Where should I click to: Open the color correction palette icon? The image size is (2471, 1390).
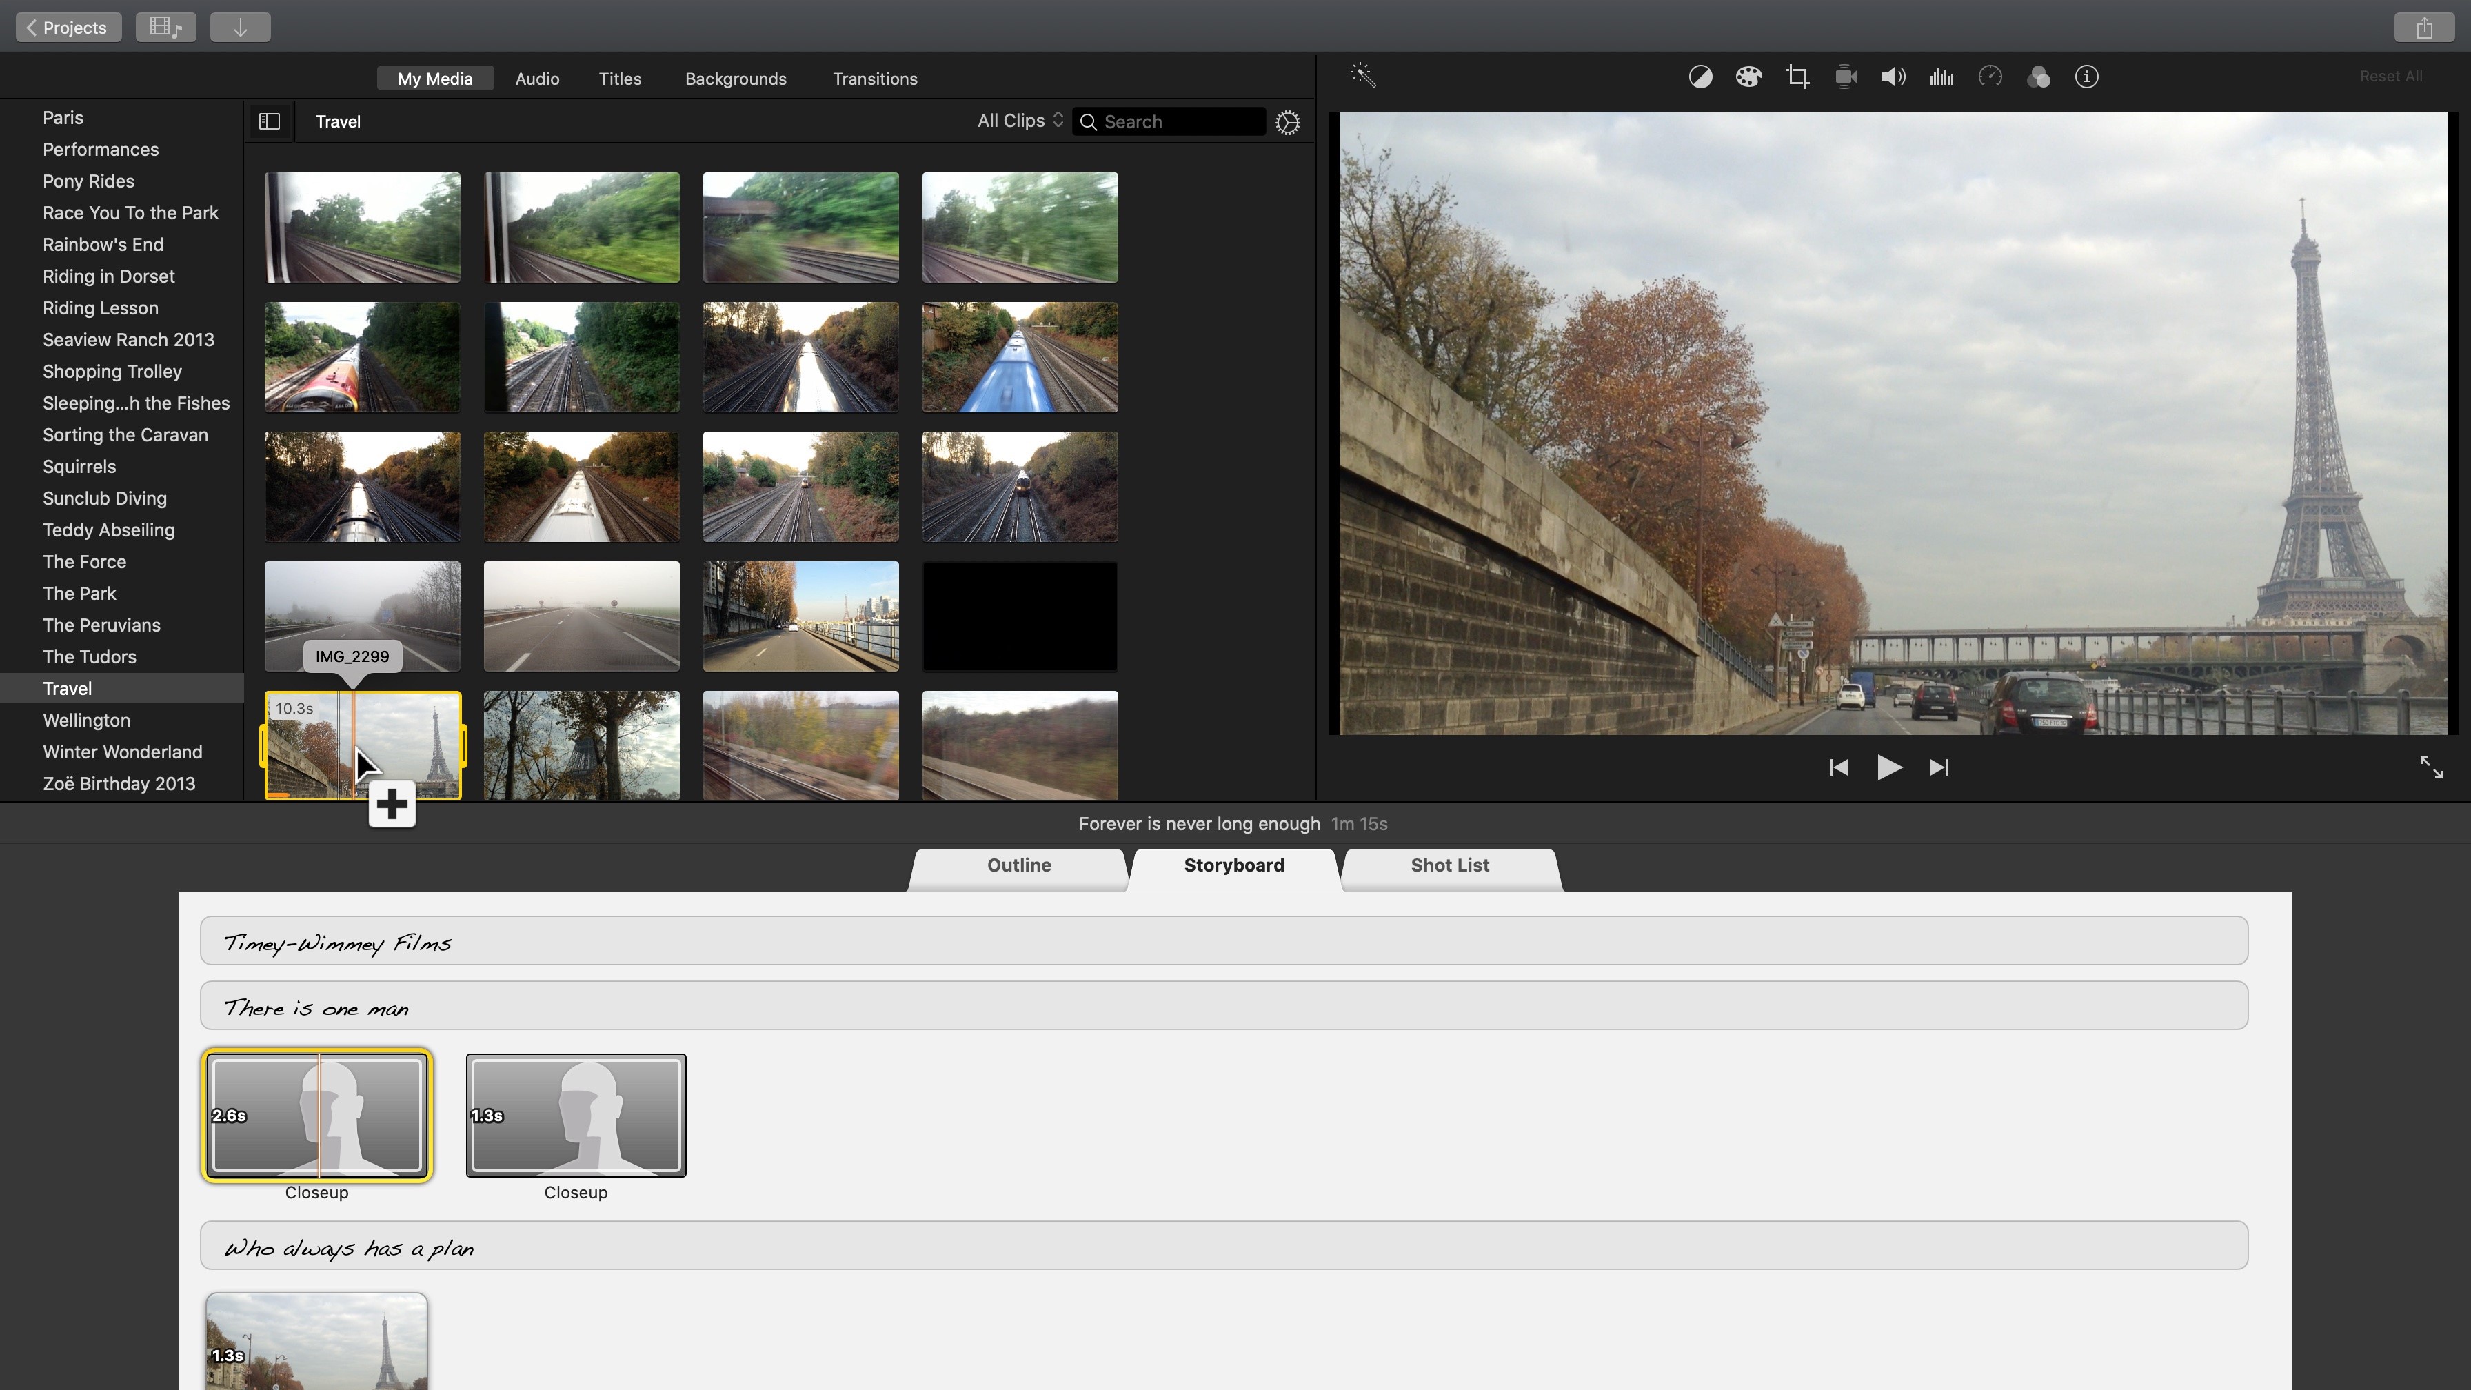pyautogui.click(x=1748, y=77)
